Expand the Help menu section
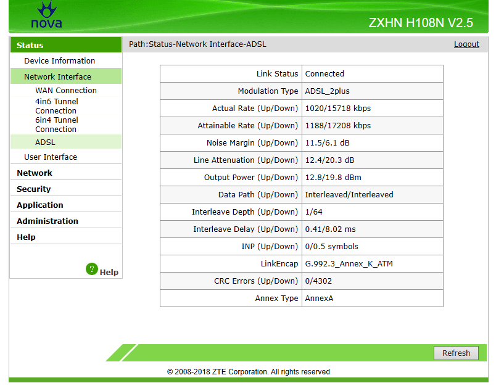The image size is (504, 391). point(26,237)
